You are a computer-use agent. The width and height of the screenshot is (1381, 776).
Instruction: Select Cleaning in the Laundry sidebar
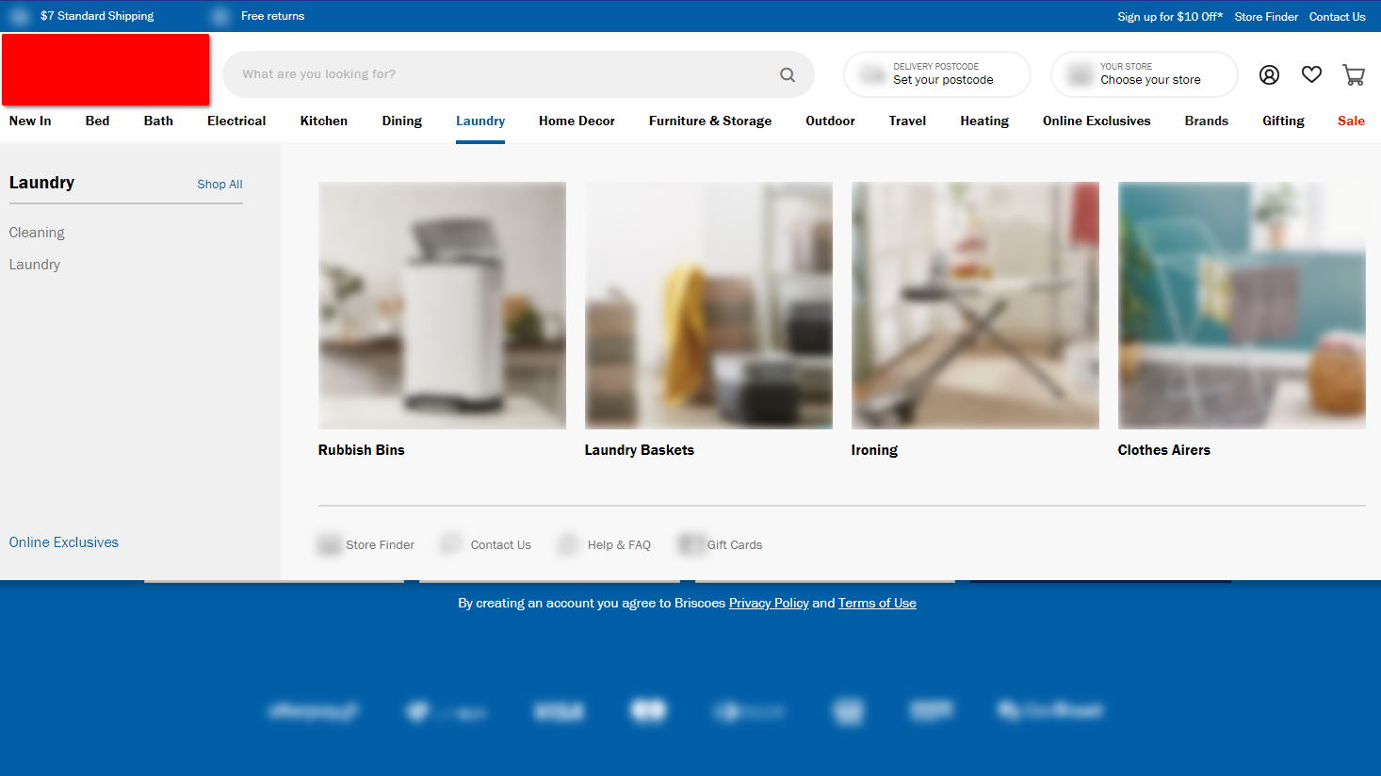[37, 233]
